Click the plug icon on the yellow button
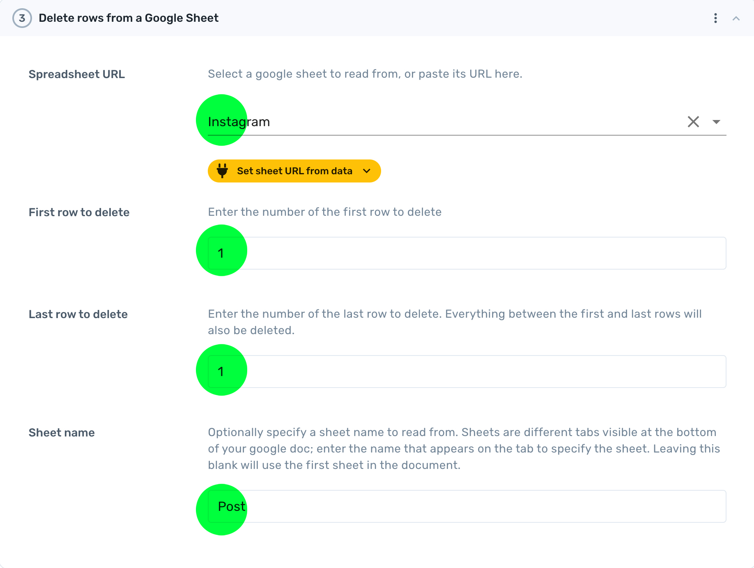Screen dimensions: 754x568 222,171
